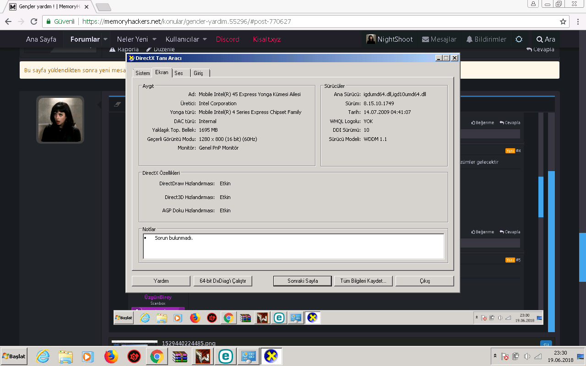Show hidden icons in bottom system tray
Viewport: 586px width, 366px height.
coord(495,356)
